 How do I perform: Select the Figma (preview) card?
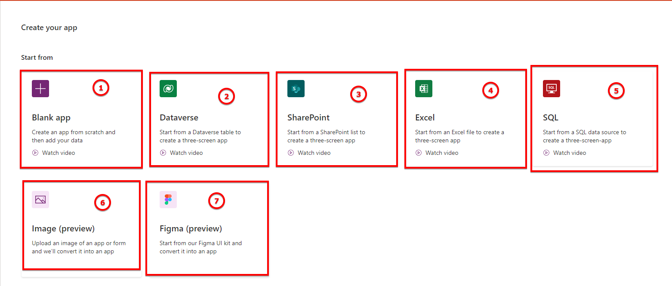207,228
